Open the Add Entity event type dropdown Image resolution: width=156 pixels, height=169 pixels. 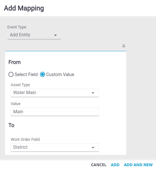coord(34,35)
